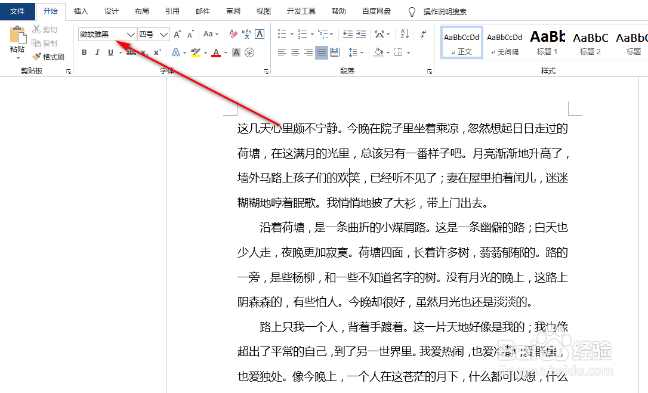Decrease the paragraph indent

tap(348, 34)
